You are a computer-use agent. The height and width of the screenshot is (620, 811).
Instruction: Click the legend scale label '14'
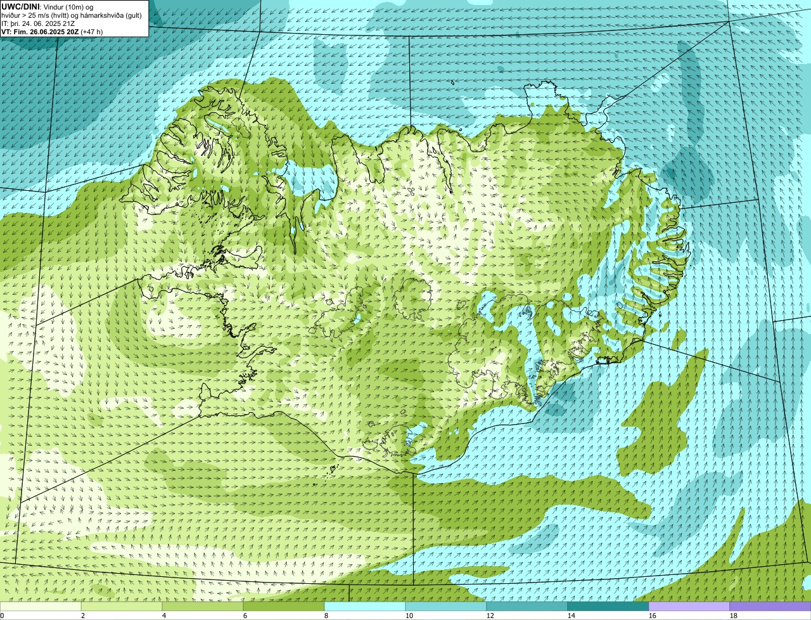point(572,616)
